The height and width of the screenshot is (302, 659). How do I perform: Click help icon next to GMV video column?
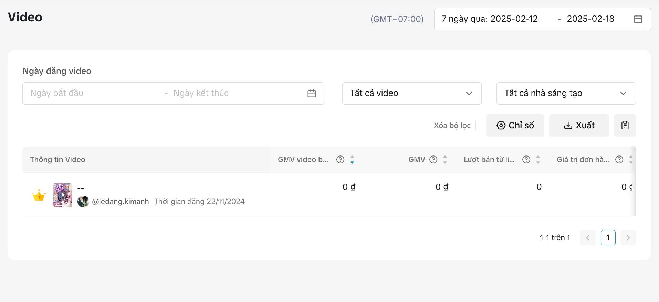pyautogui.click(x=340, y=159)
